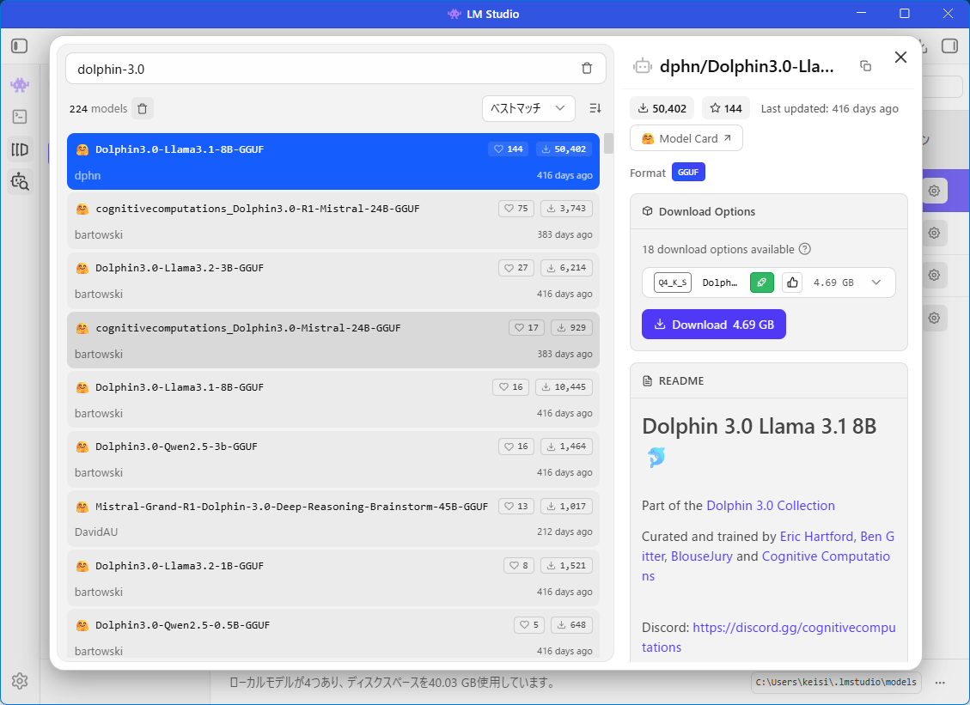Click the trash icon beside 224 models
The width and height of the screenshot is (970, 705).
click(x=143, y=109)
